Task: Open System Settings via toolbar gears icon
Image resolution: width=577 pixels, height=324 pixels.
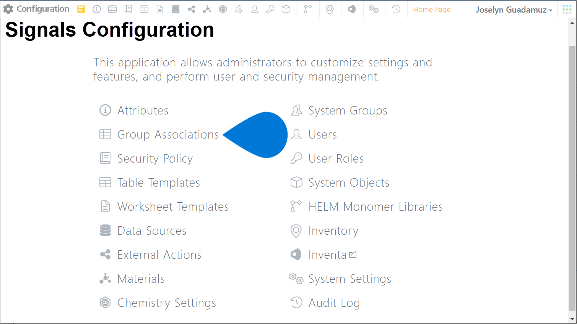Action: click(x=374, y=10)
